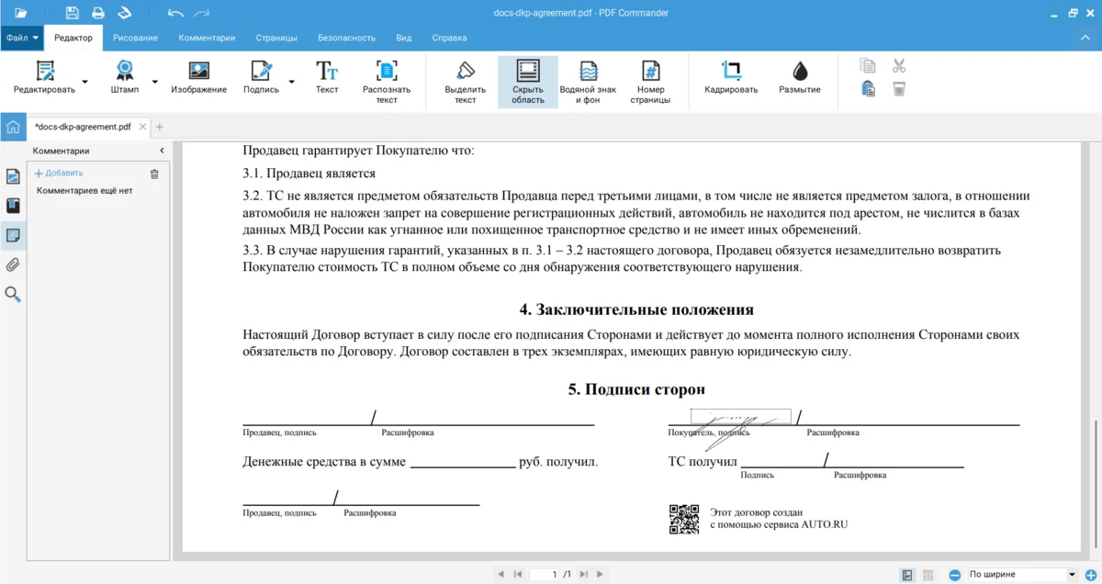1102x584 pixels.
Task: Go to the last page
Action: pyautogui.click(x=583, y=575)
